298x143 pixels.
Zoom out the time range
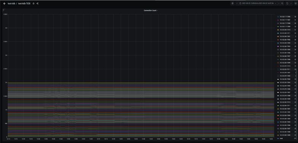point(282,3)
